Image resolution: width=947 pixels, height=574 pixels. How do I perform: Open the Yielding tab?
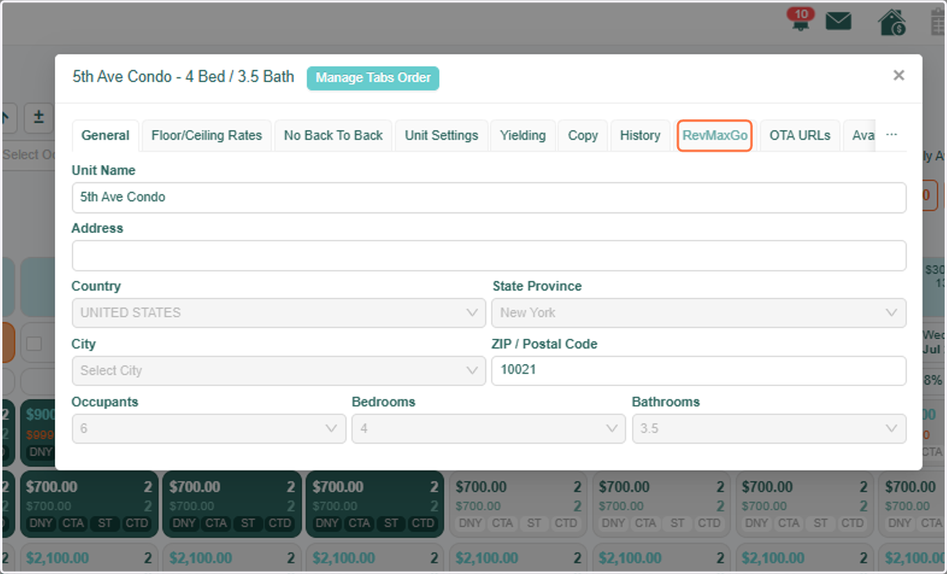(523, 135)
